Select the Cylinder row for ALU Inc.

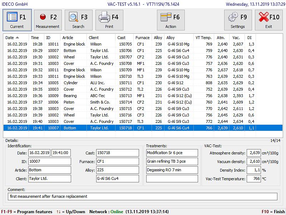143,83
